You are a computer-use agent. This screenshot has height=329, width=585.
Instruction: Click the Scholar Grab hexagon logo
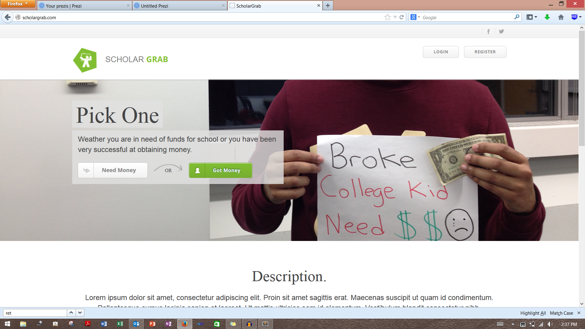point(85,60)
